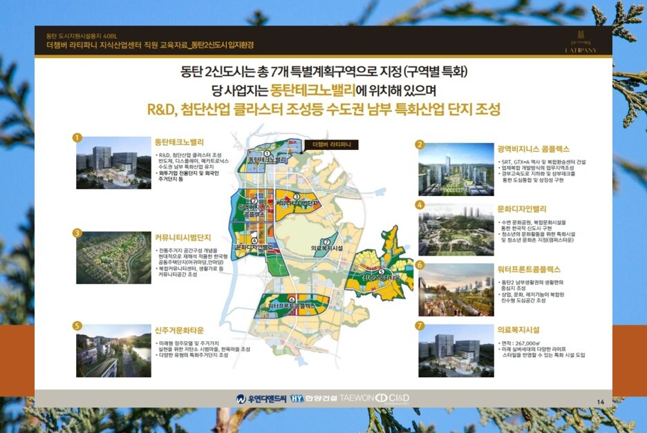The image size is (647, 433).
Task: Click the 커뮤니티시범단지 aerial thumbnail
Action: [x=113, y=258]
